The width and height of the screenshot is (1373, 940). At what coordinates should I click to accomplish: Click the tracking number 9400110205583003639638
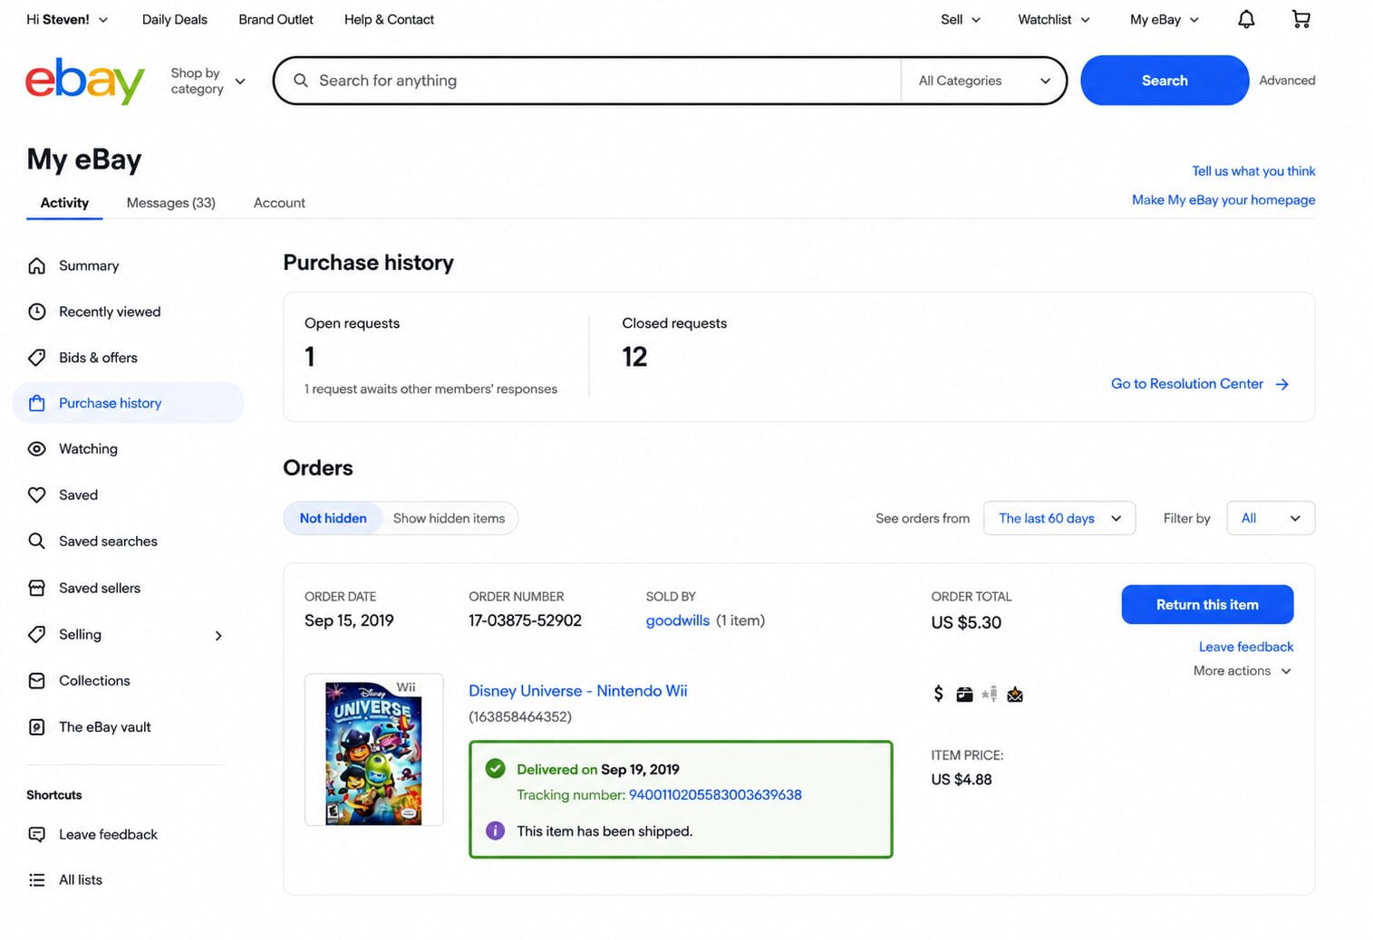coord(715,795)
